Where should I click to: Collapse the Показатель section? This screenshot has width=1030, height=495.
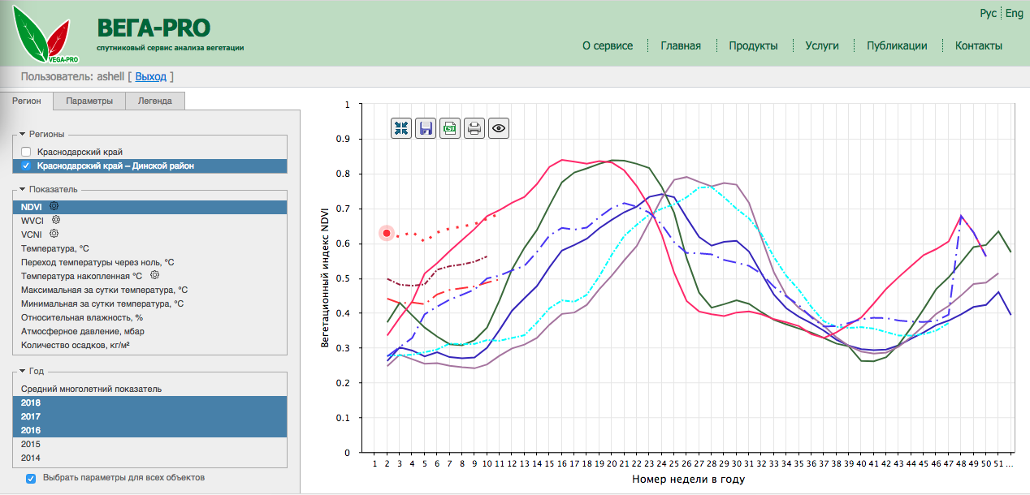tap(23, 189)
